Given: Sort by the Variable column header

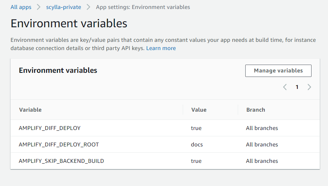Looking at the screenshot, I should pyautogui.click(x=30, y=110).
